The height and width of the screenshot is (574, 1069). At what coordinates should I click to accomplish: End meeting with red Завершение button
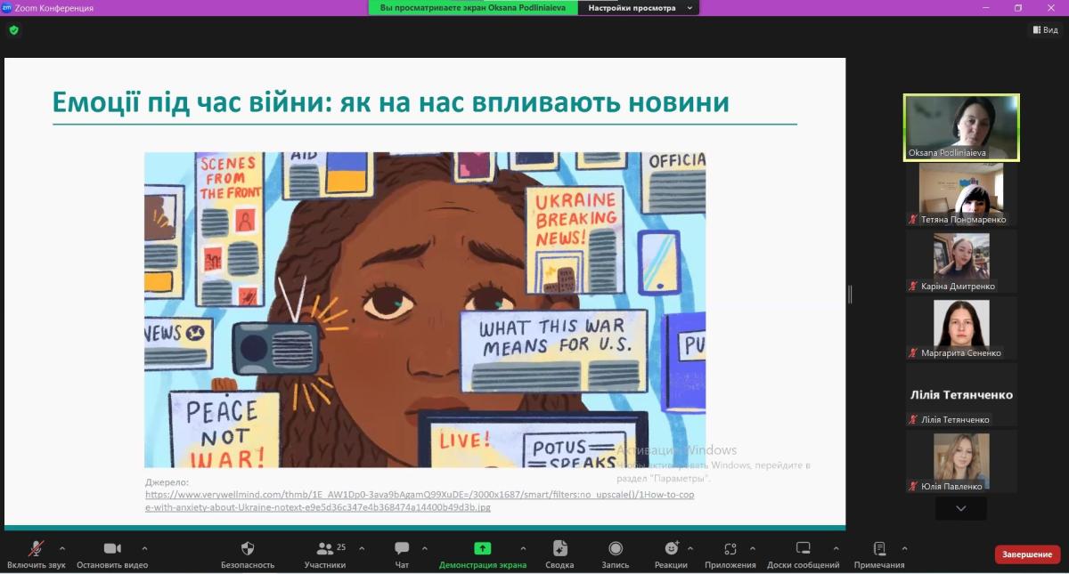(1027, 554)
